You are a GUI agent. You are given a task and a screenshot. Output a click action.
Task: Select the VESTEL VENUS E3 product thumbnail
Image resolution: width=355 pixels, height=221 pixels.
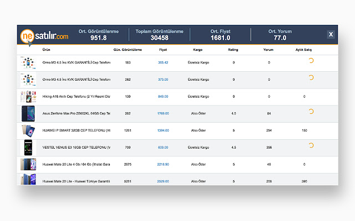click(28, 148)
